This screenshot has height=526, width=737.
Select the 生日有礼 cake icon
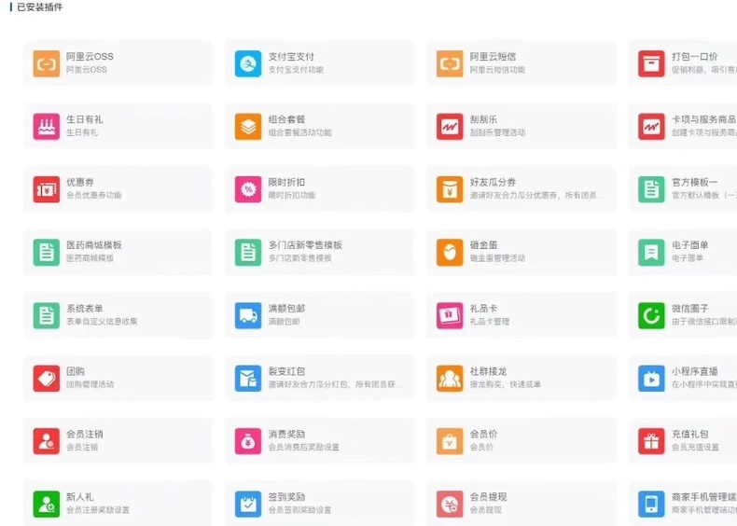coord(47,127)
